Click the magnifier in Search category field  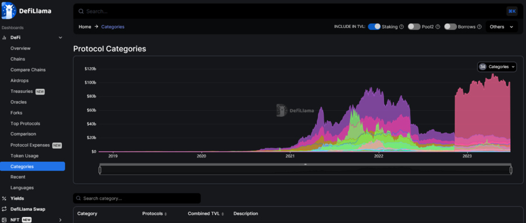(78, 198)
